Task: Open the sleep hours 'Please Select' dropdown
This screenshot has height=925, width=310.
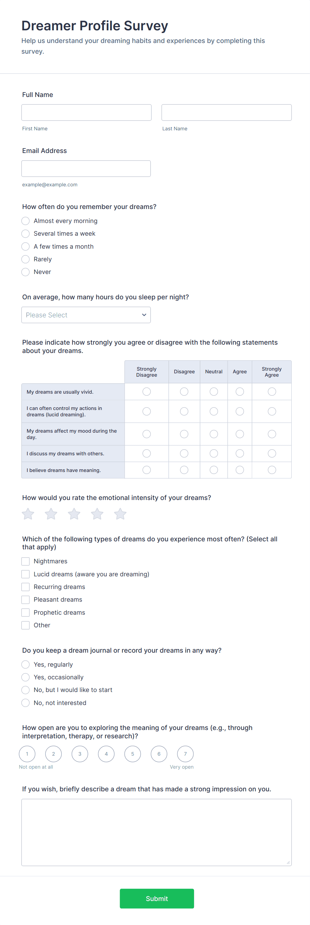Action: pyautogui.click(x=86, y=315)
